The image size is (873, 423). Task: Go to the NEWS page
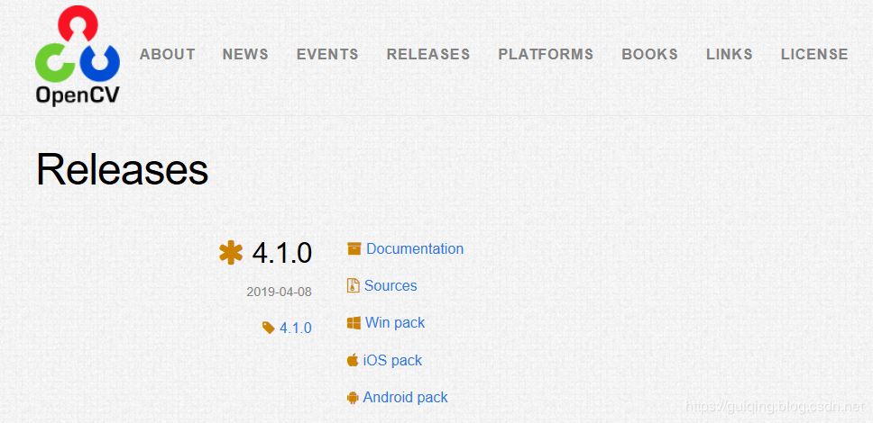(x=245, y=54)
